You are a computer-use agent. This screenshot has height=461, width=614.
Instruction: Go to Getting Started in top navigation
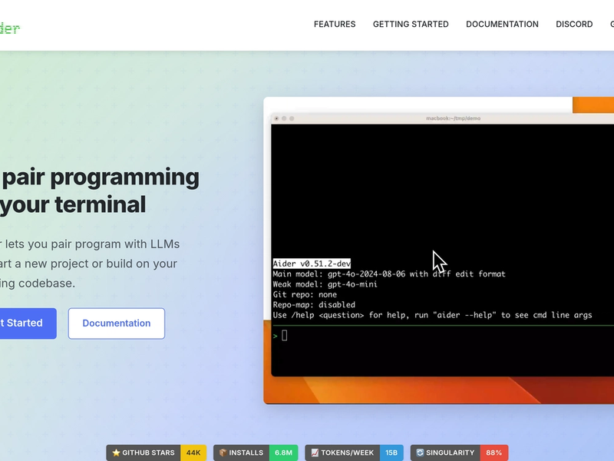coord(411,25)
